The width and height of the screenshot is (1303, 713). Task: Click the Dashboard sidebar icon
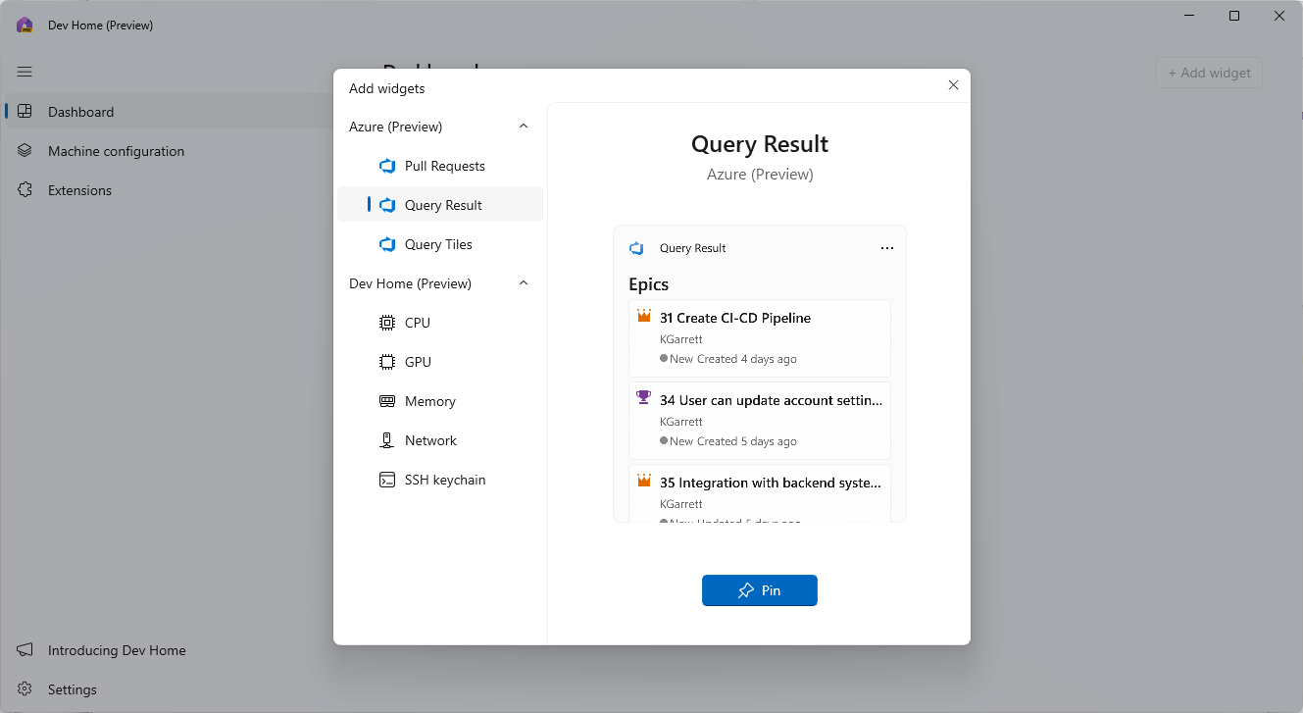[25, 112]
